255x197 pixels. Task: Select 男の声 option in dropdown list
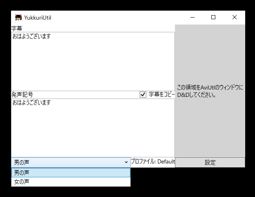coord(71,172)
